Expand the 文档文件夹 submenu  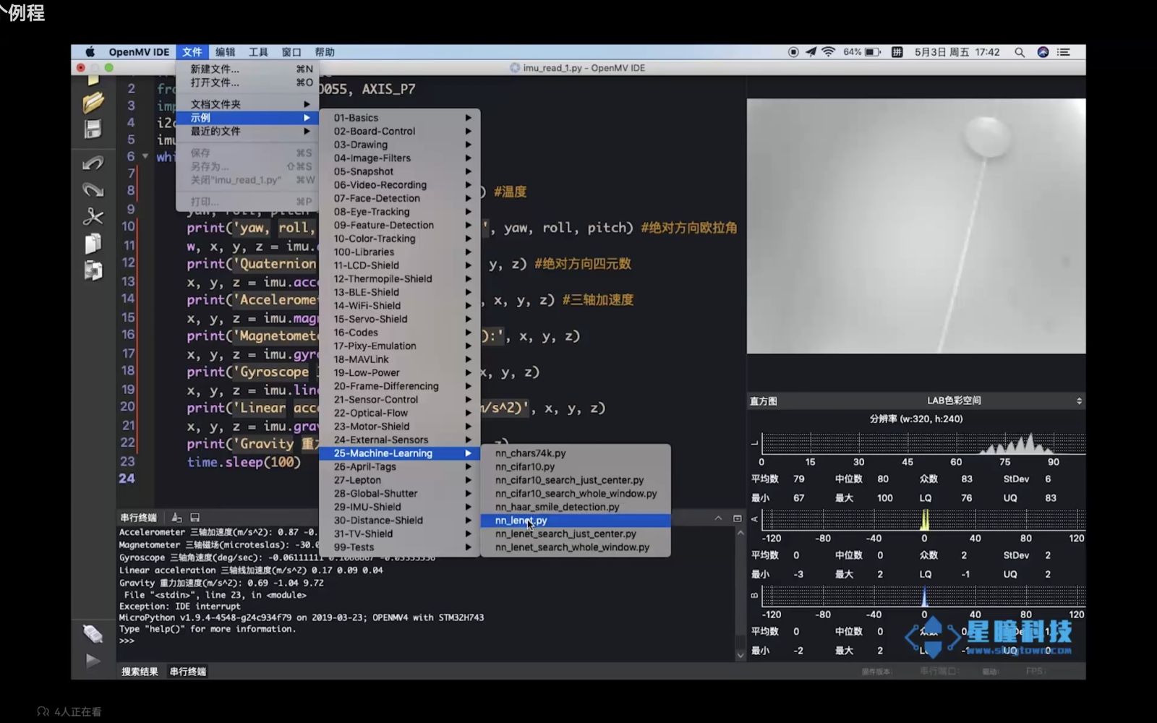click(247, 104)
